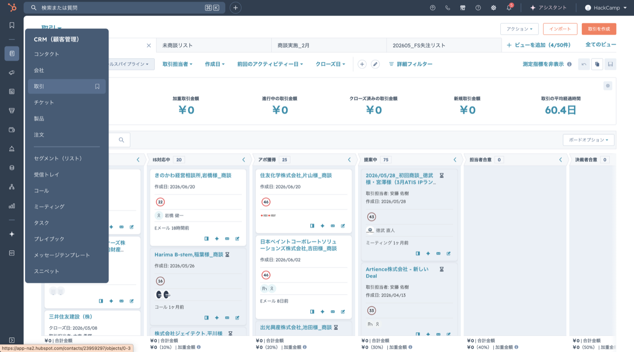Open the Breeze sparkle icon in left sidebar
This screenshot has height=352, width=634.
coord(12,234)
